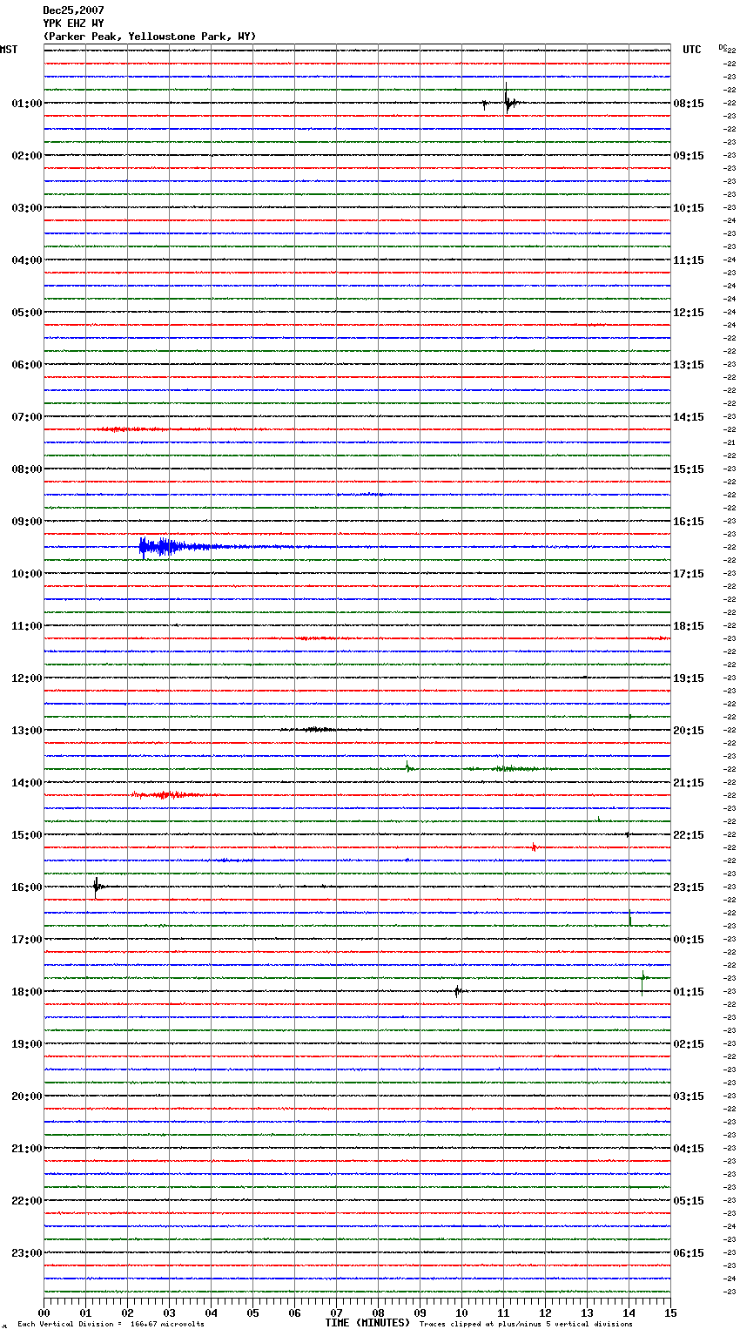Click the MST axis label
The image size is (740, 1336).
click(x=9, y=50)
